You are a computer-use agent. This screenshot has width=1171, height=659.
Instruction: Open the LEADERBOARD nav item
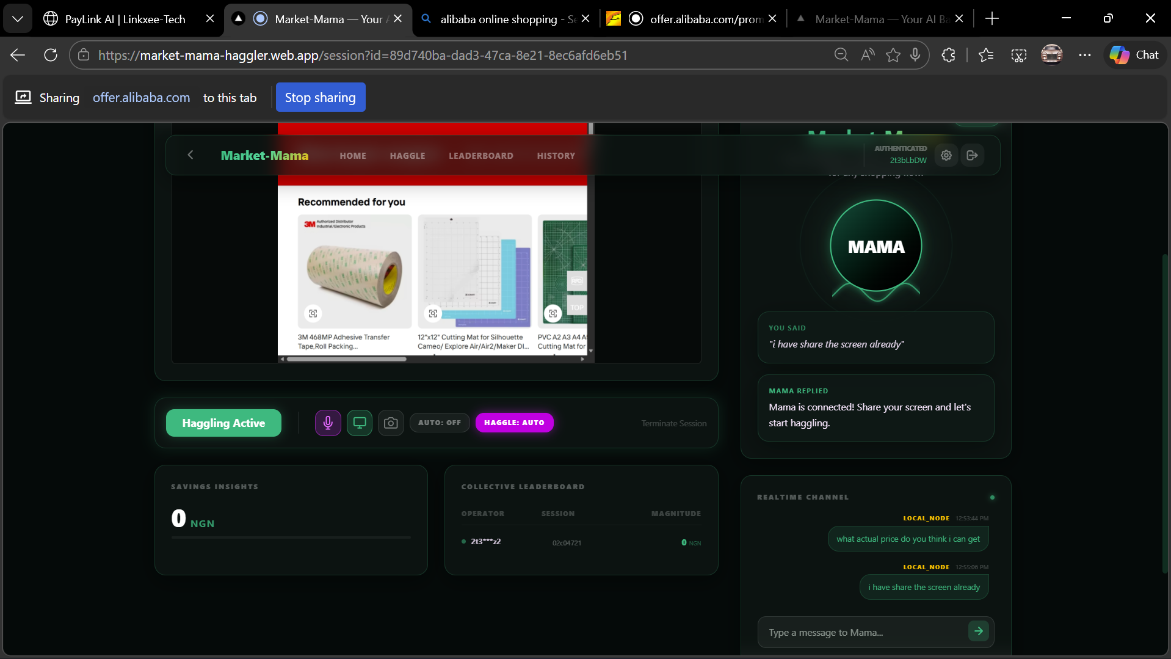point(481,156)
